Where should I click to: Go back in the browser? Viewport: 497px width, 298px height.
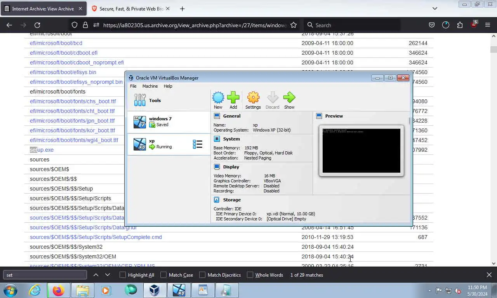(9, 25)
